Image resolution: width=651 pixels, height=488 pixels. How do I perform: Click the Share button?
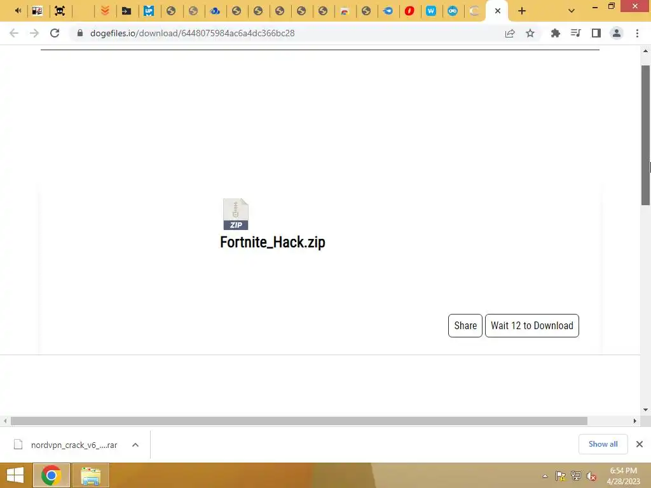click(x=465, y=326)
